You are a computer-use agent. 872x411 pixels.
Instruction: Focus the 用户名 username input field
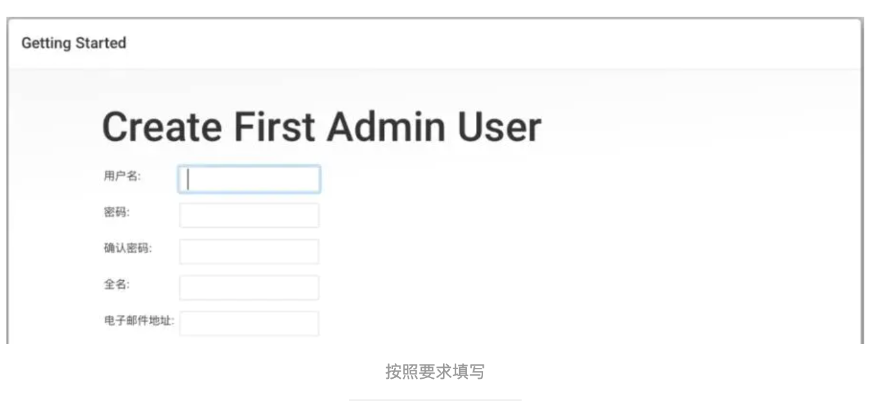pos(249,180)
